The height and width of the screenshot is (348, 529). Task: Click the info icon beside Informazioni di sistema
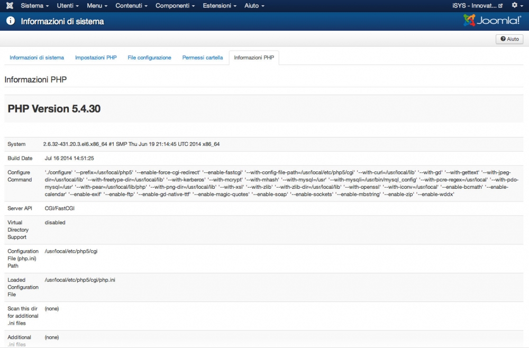coord(11,21)
